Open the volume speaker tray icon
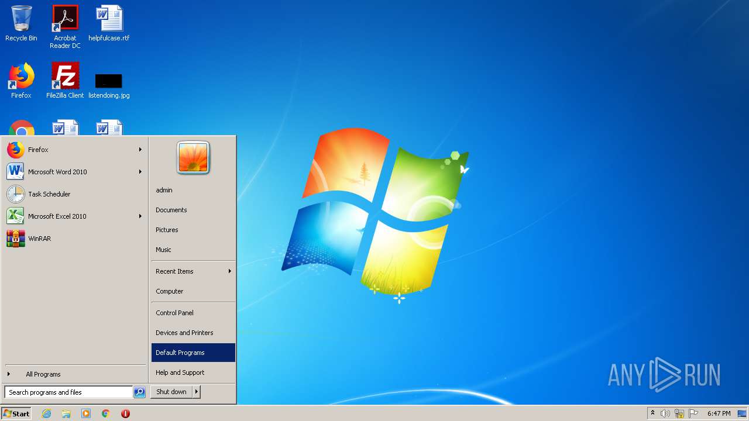749x421 pixels. tap(665, 413)
